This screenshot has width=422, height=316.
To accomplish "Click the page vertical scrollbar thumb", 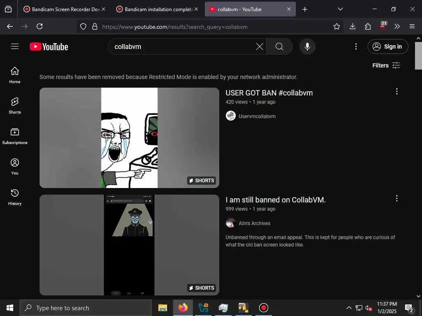I will coord(418,56).
